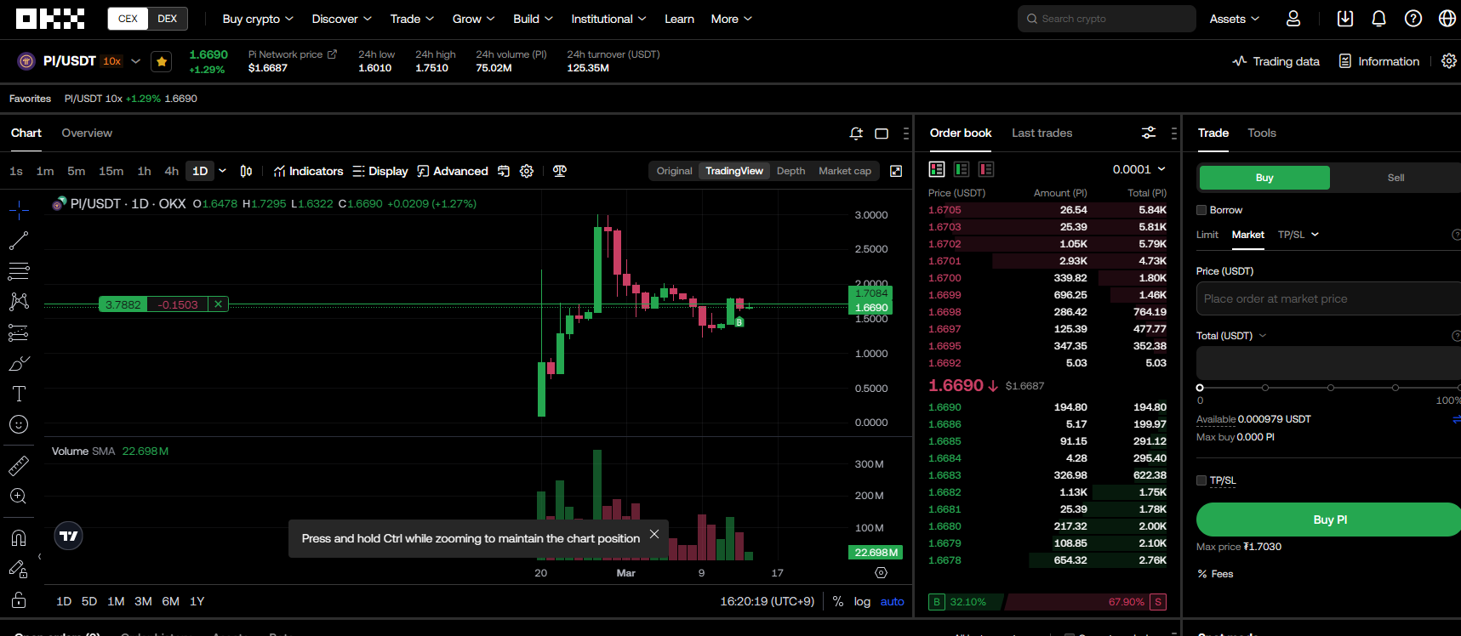Click the balance scale compare icon
Viewport: 1461px width, 636px height.
pos(559,171)
